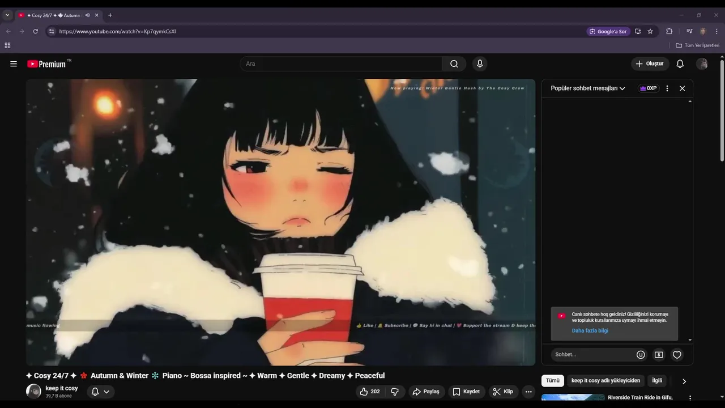Click the Klip clip button
The height and width of the screenshot is (408, 725).
click(x=503, y=392)
